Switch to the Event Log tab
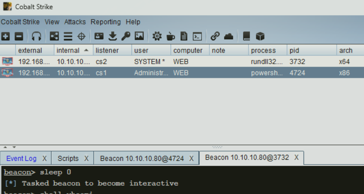Image resolution: width=364 pixels, height=194 pixels. [x=21, y=159]
